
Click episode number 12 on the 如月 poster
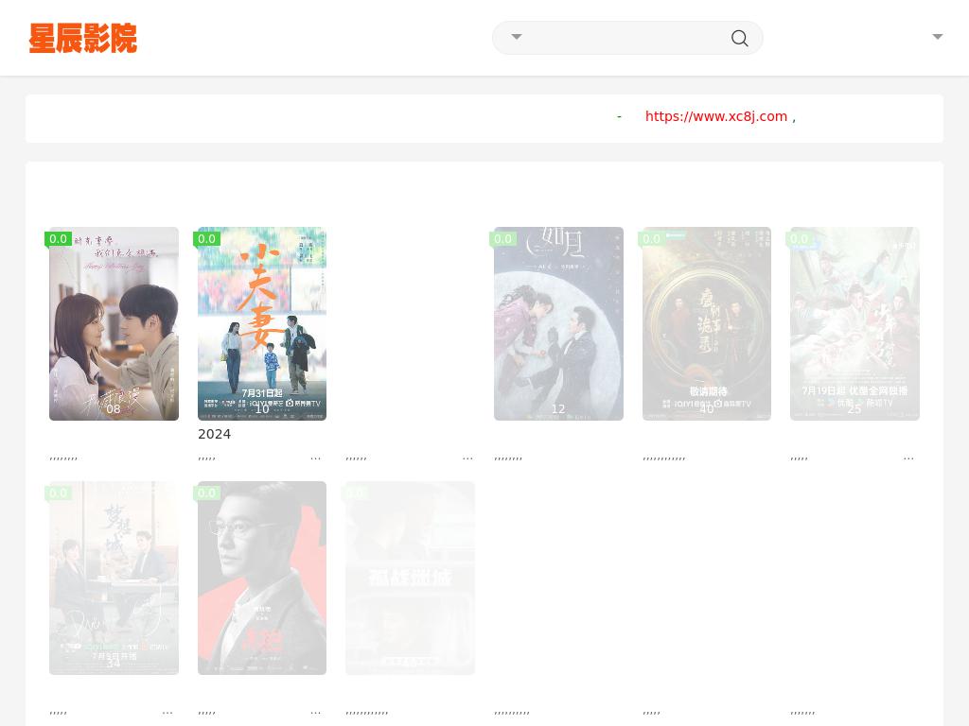pos(558,408)
